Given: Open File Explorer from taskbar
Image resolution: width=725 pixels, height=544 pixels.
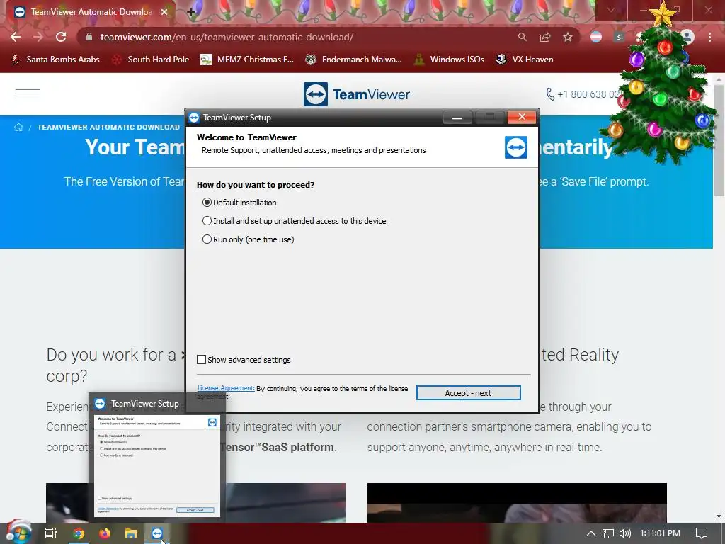Looking at the screenshot, I should [131, 533].
